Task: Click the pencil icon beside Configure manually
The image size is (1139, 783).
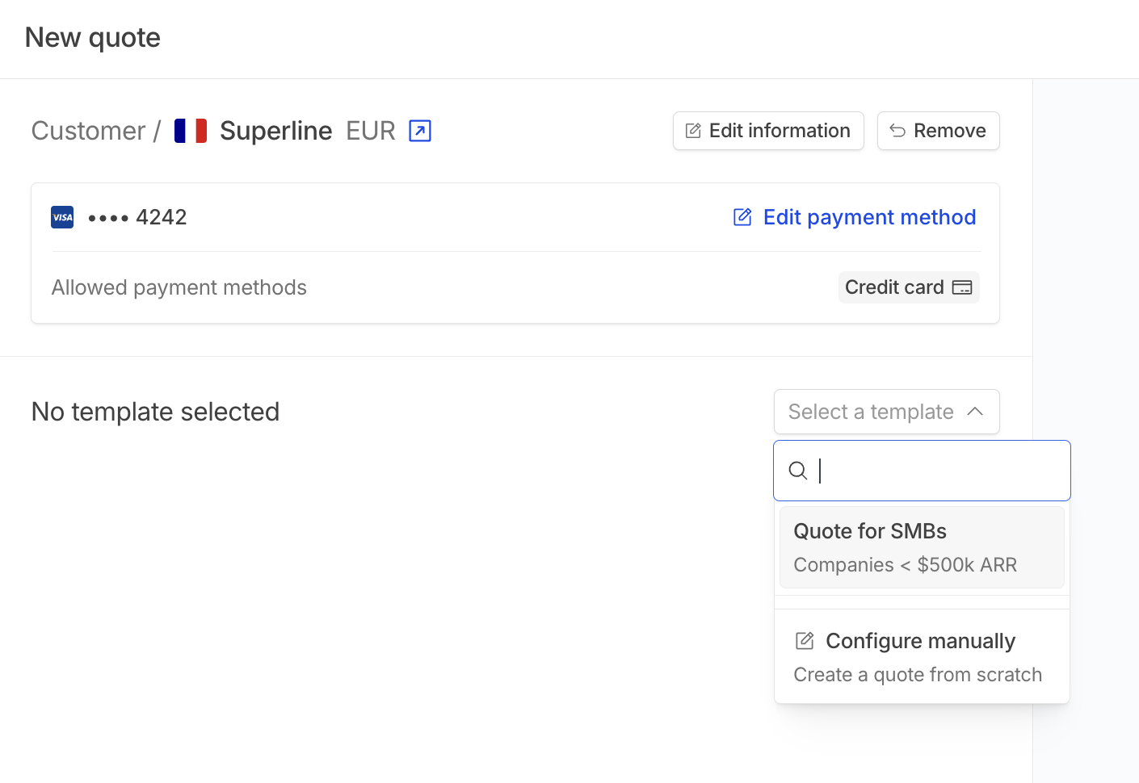Action: coord(805,641)
